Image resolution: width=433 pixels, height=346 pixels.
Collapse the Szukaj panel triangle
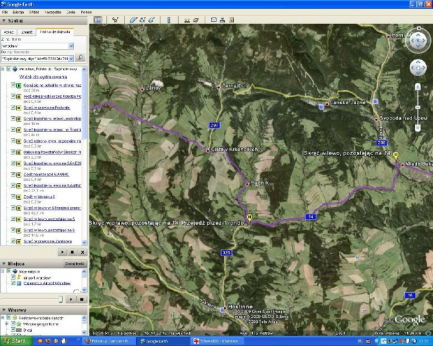click(4, 21)
